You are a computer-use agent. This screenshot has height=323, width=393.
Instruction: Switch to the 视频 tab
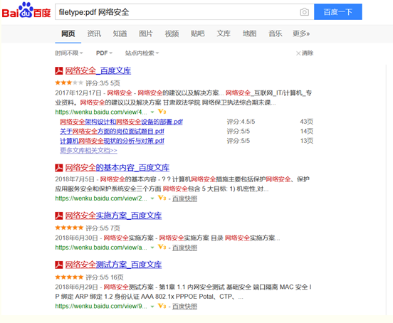tap(172, 33)
